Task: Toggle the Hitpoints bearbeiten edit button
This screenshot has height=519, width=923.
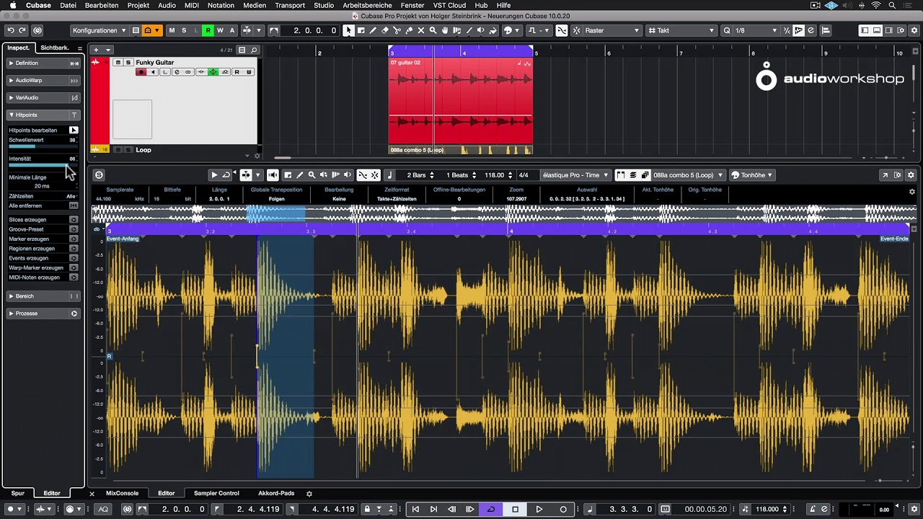Action: [x=74, y=130]
